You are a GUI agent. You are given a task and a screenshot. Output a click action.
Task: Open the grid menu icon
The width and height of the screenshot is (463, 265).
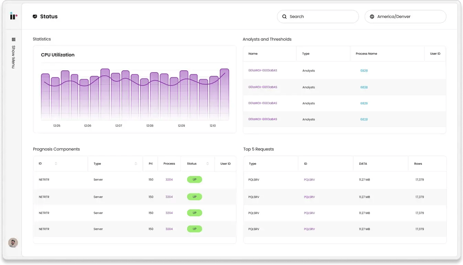click(14, 39)
